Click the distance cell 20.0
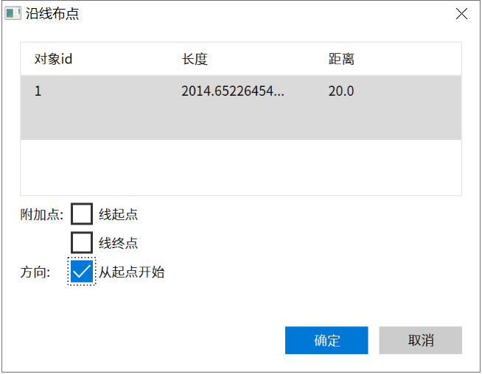The image size is (482, 374). point(341,91)
